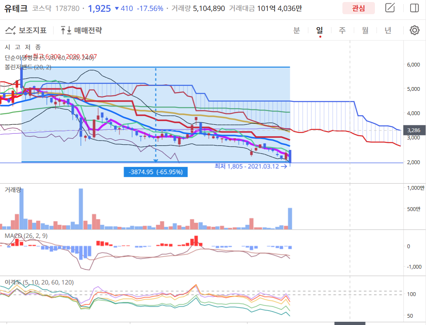Click the 6,000 price axis label

(413, 64)
